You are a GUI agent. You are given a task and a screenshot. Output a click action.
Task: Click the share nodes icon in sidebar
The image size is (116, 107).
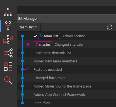[x=8, y=53]
